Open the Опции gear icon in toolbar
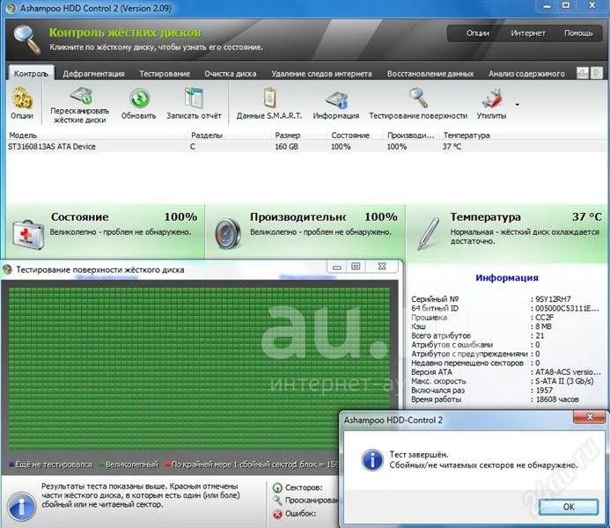Screen dimensions: 610x528 pyautogui.click(x=22, y=99)
